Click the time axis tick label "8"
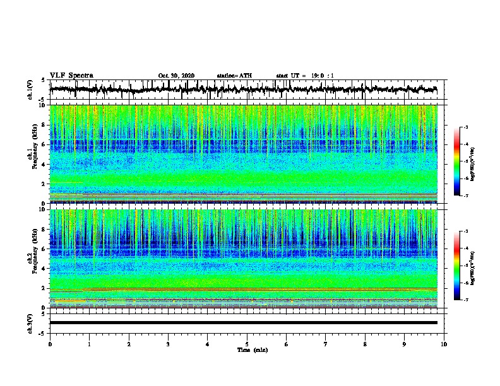This screenshot has height=386, width=500. coord(365,344)
